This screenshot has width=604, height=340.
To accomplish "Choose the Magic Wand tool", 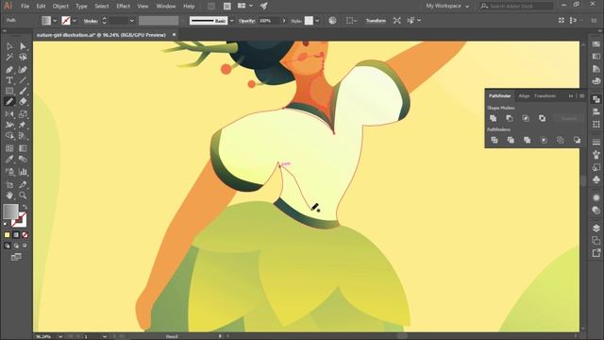I will point(9,58).
